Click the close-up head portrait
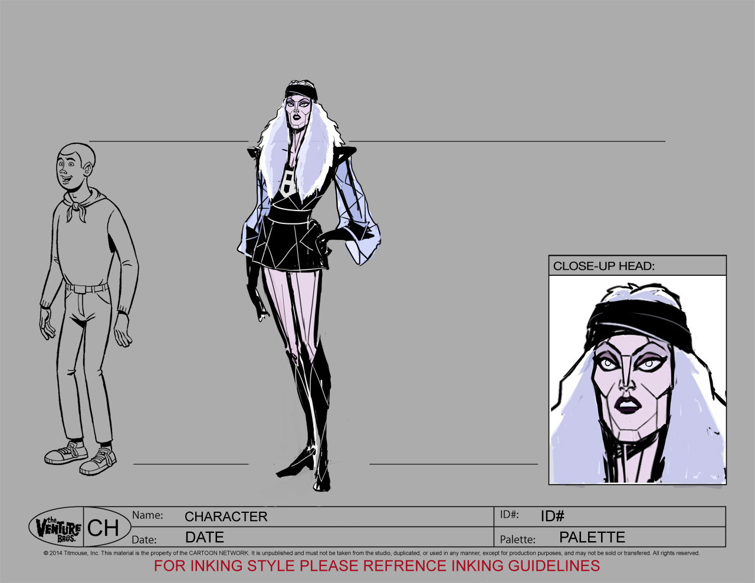 637,379
